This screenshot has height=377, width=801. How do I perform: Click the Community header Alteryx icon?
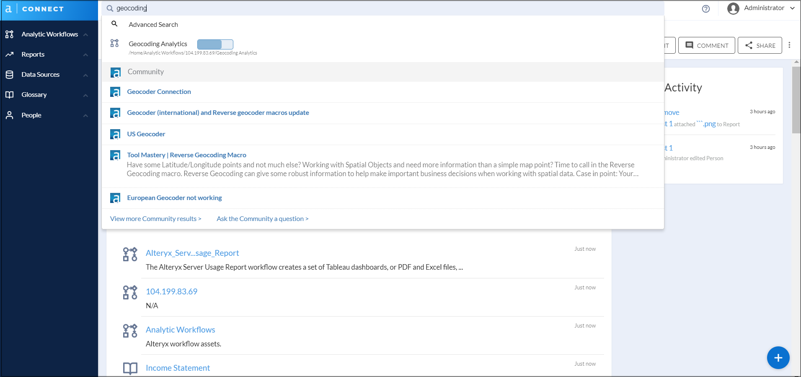(116, 72)
